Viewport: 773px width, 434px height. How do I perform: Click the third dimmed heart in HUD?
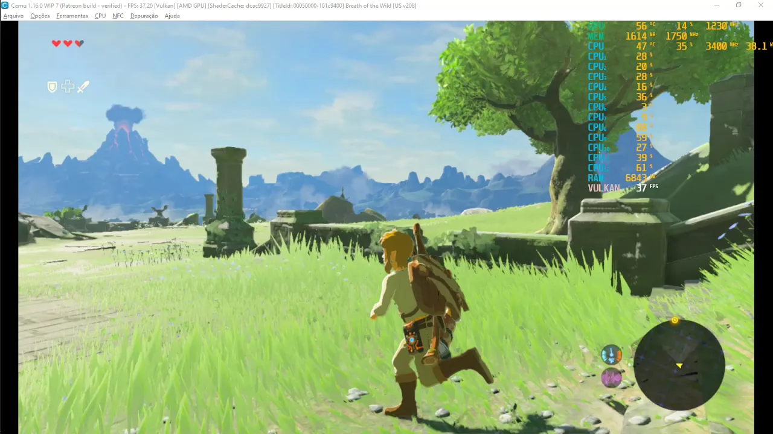(79, 43)
